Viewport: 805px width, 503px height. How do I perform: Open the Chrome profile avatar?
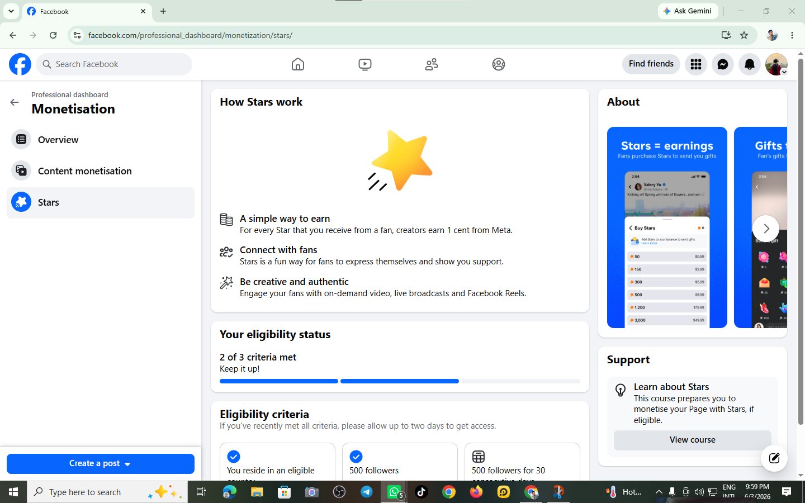coord(772,35)
